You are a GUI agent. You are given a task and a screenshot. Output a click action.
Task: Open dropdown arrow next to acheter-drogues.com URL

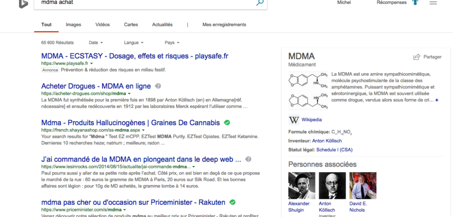coord(129,94)
